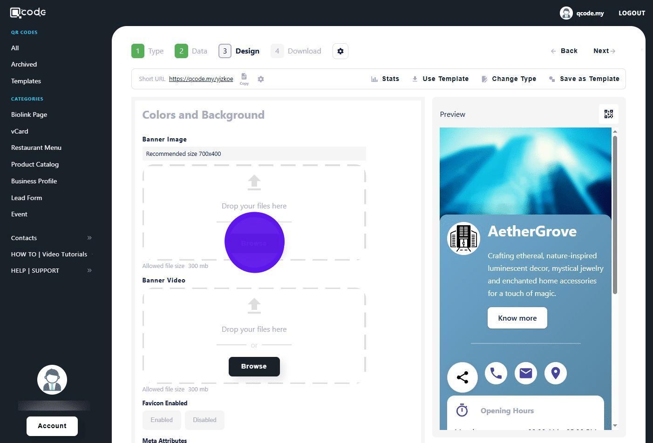This screenshot has width=653, height=443.
Task: Open short URL settings gear
Action: click(261, 79)
